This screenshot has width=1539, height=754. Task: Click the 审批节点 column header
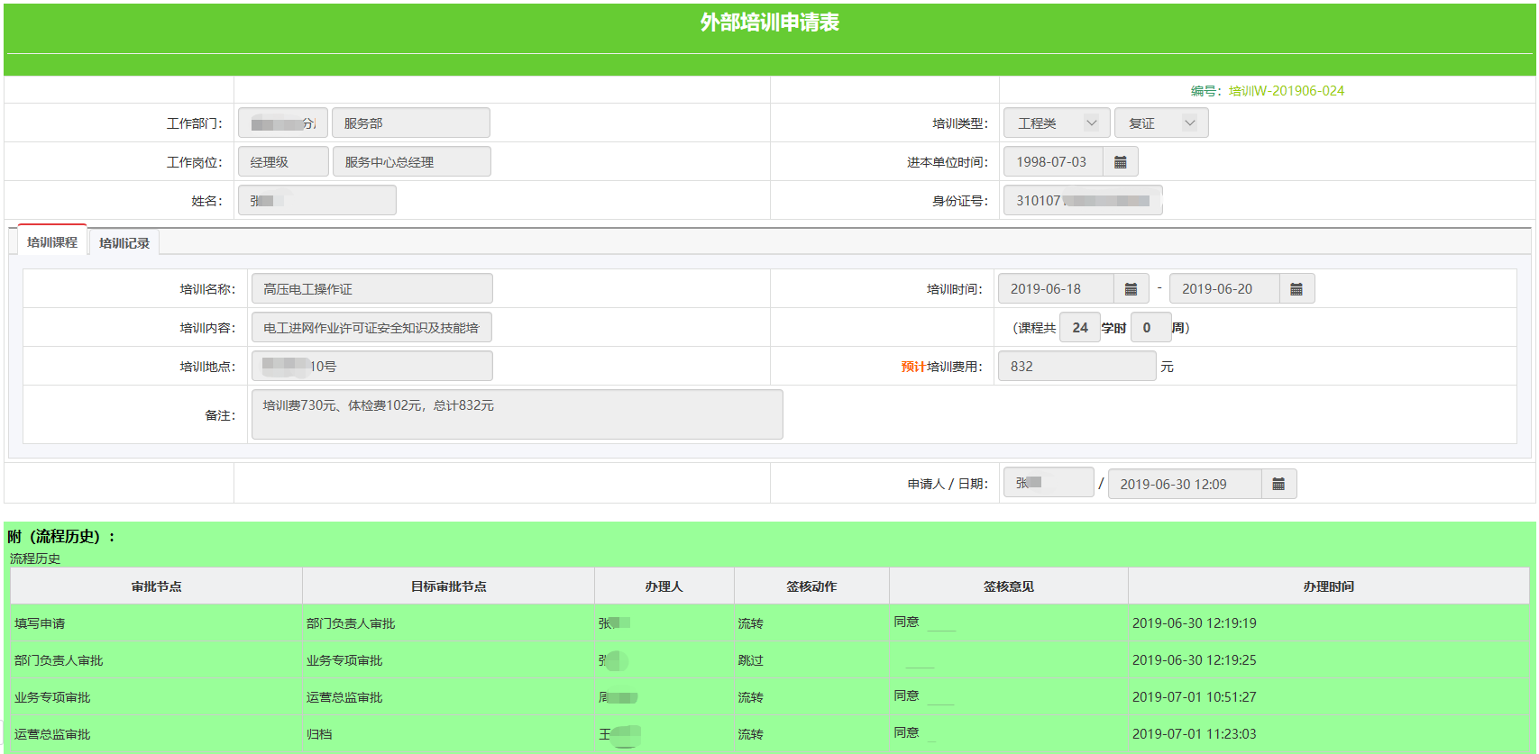click(x=156, y=586)
